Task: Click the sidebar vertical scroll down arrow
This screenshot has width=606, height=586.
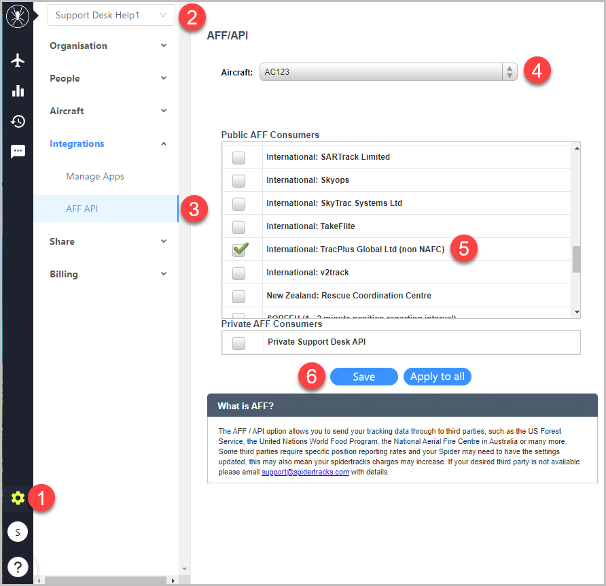Action: [x=184, y=569]
